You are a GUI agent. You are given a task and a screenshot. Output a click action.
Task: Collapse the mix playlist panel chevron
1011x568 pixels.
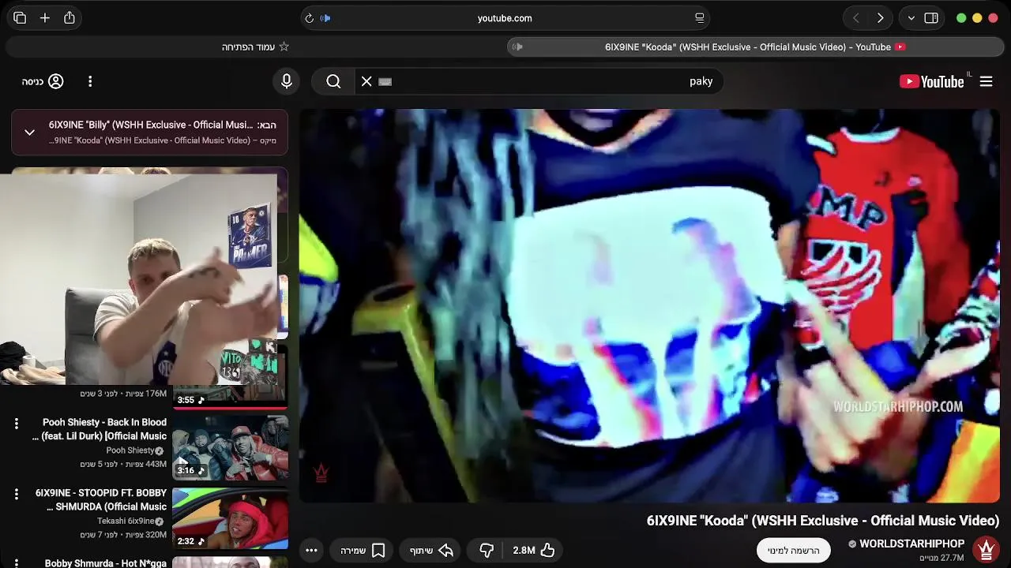tap(29, 133)
